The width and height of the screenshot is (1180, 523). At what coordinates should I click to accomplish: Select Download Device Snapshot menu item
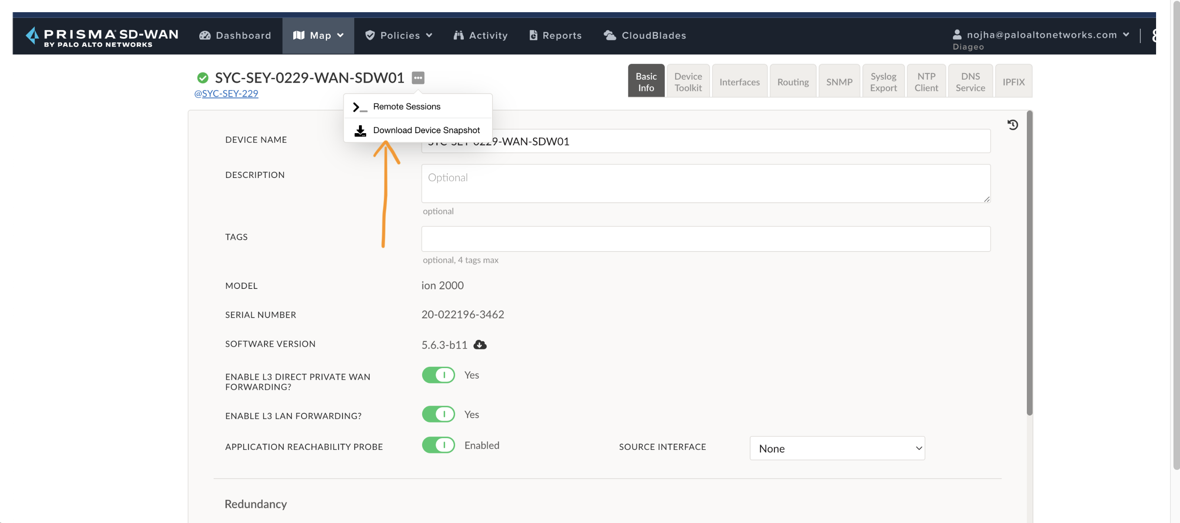tap(426, 130)
